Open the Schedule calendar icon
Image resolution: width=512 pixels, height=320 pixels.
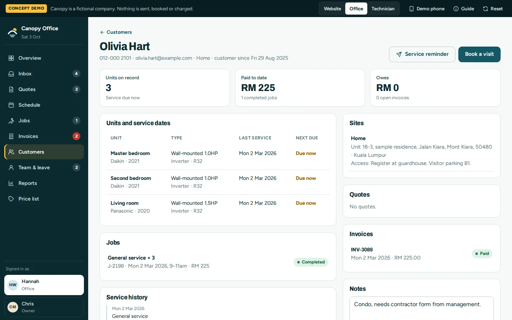[x=11, y=105]
